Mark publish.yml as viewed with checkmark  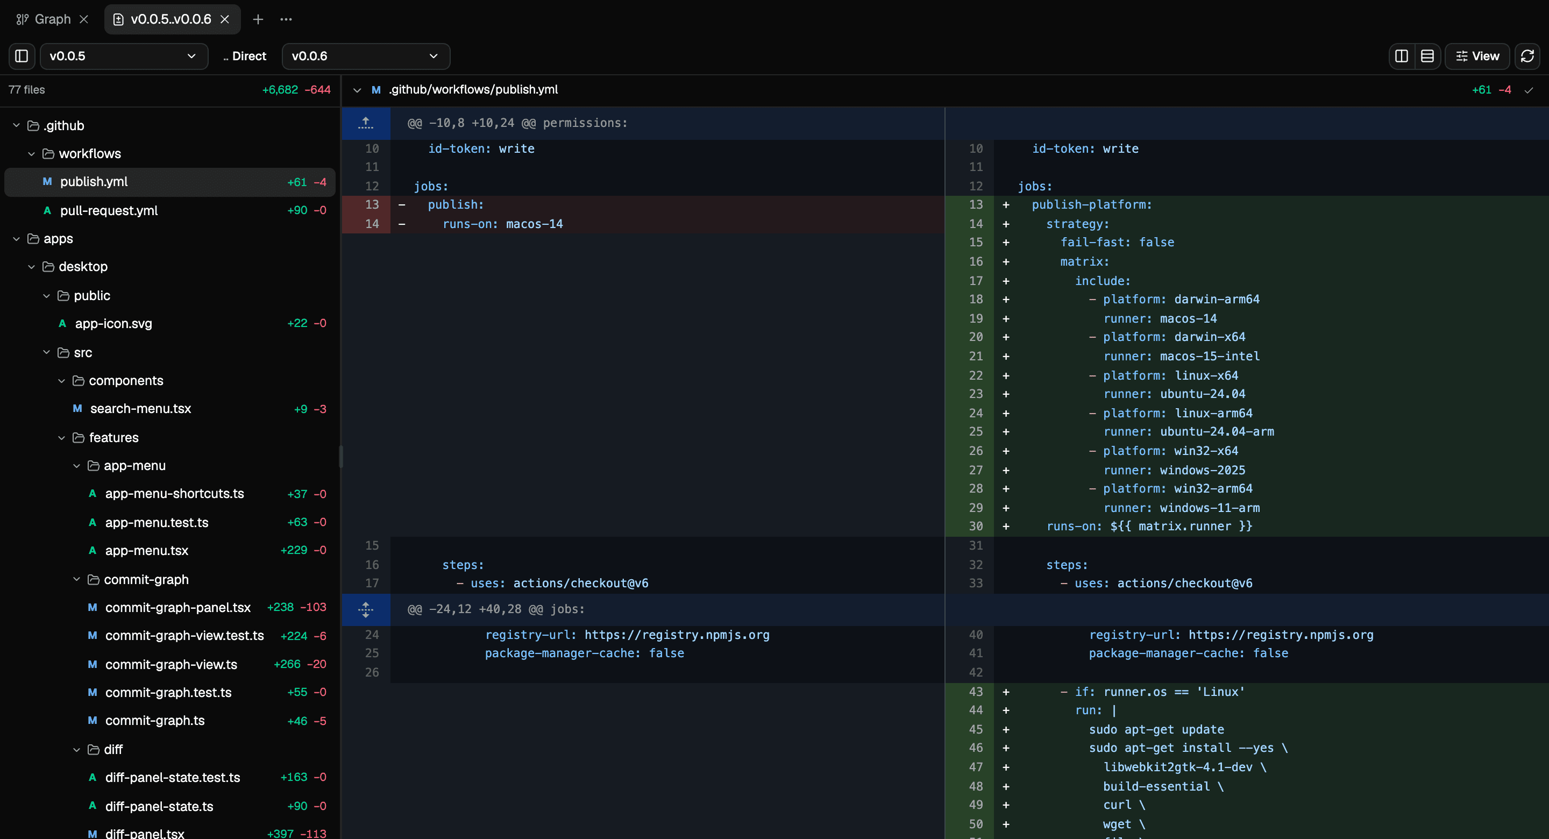click(x=1529, y=90)
